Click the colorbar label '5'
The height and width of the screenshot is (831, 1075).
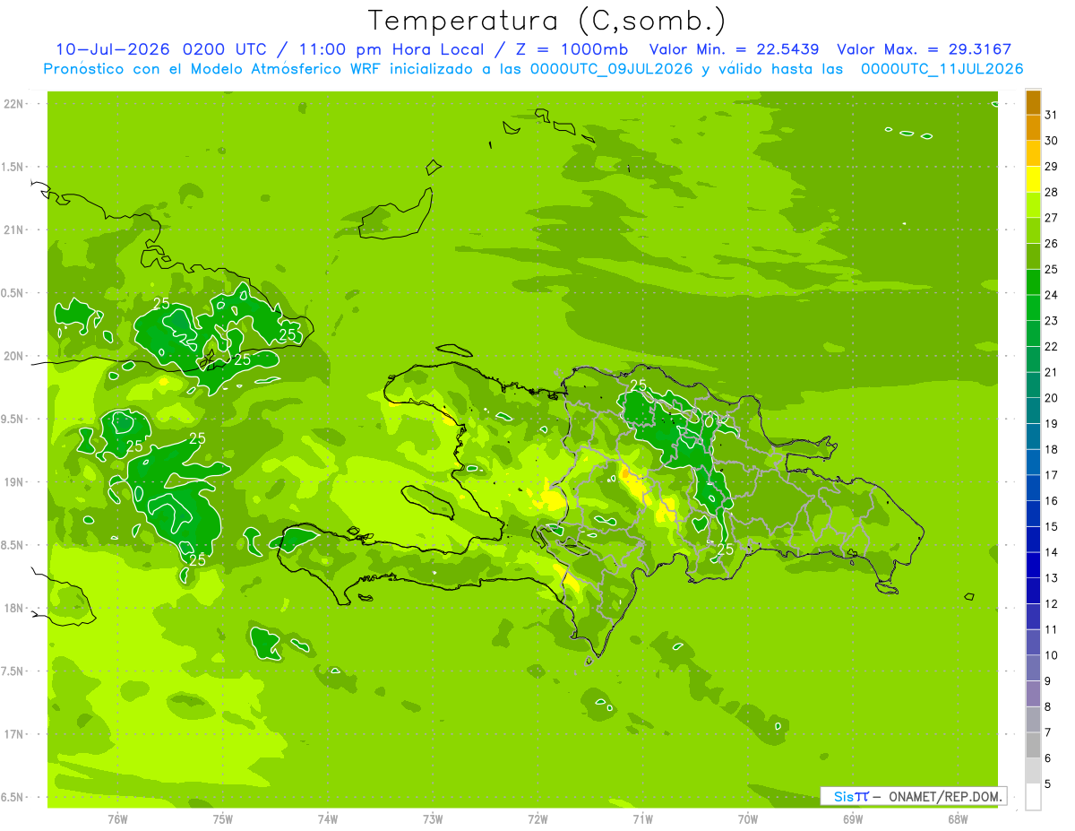(1048, 784)
